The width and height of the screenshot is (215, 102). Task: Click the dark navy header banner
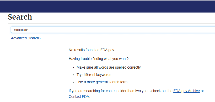(107, 7)
